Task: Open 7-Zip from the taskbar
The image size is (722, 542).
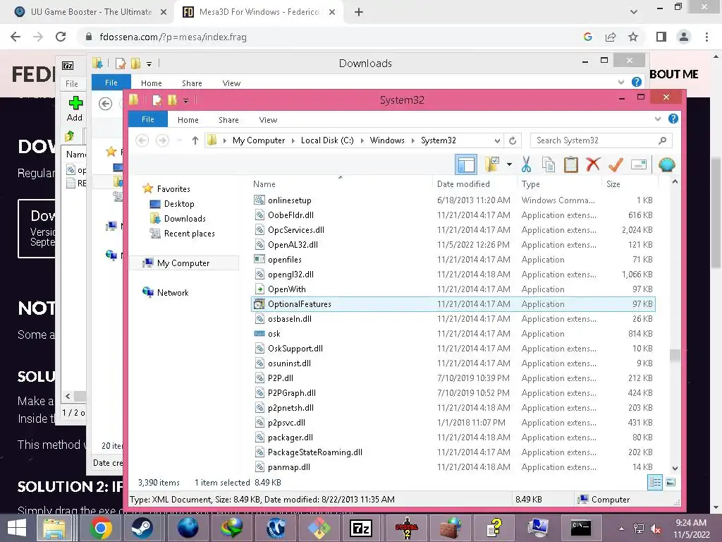Action: (361, 528)
